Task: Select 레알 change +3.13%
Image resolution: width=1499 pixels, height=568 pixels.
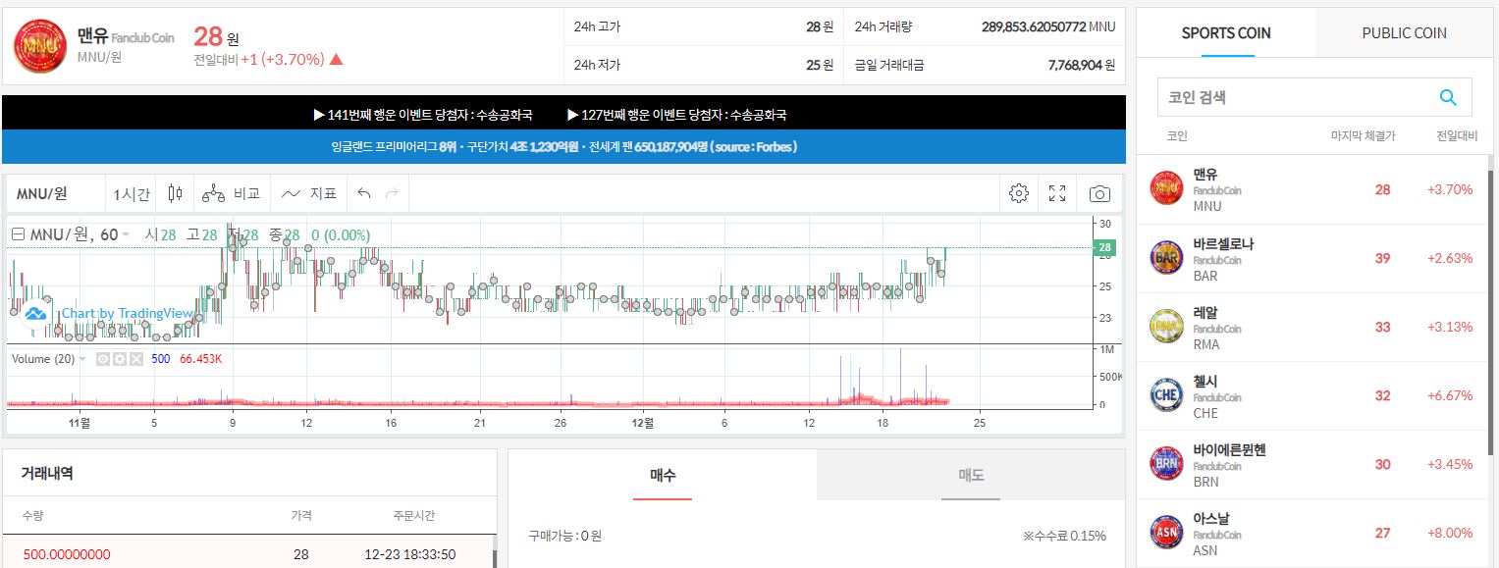Action: click(x=1450, y=327)
